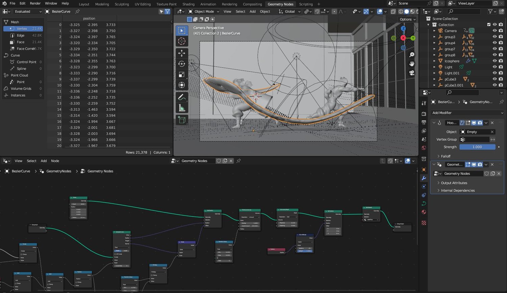Image resolution: width=507 pixels, height=293 pixels.
Task: Click the viewport zoom magnifier icon
Action: (x=412, y=55)
